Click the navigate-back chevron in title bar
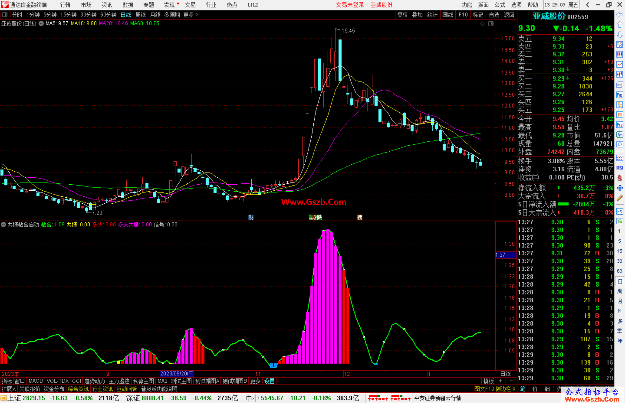 [x=587, y=5]
